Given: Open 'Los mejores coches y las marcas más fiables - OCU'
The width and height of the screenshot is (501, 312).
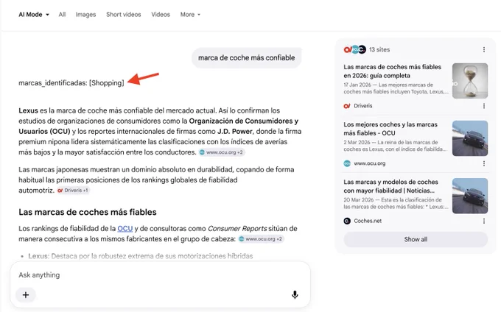Looking at the screenshot, I should tap(390, 129).
